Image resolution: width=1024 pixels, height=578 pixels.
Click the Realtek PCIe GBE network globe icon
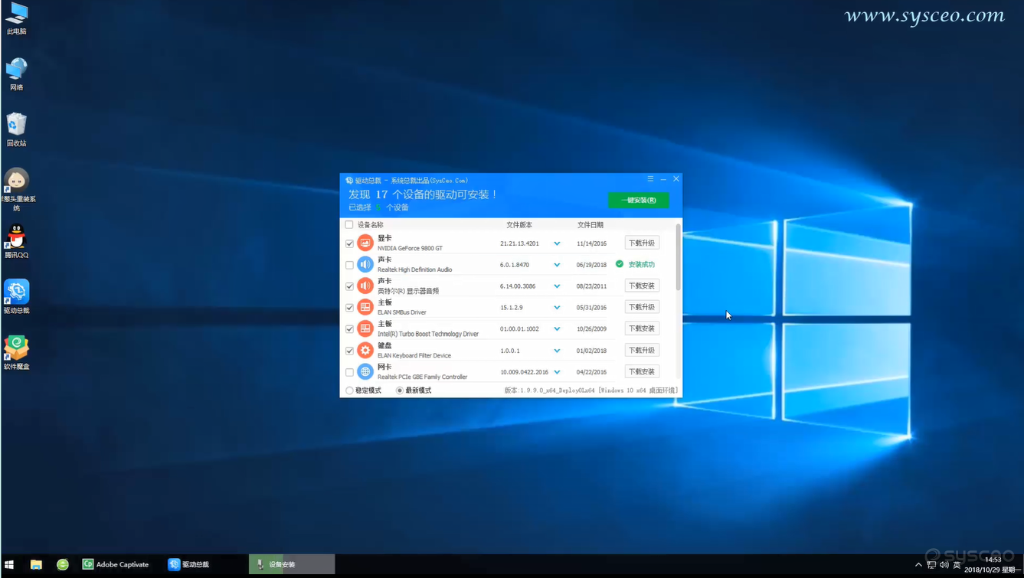[x=365, y=371]
